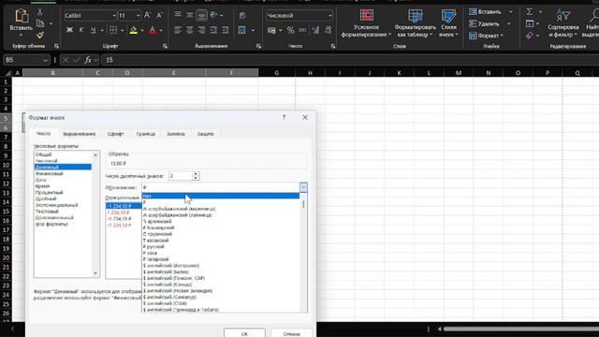Open the Font Color dropdown arrow
The image size is (599, 337).
click(161, 30)
